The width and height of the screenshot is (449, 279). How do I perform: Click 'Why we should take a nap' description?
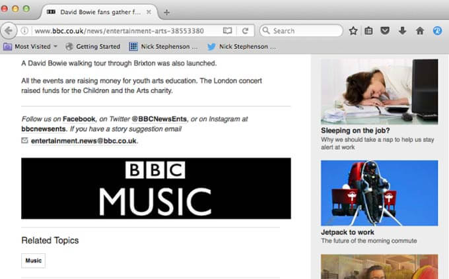click(x=378, y=143)
